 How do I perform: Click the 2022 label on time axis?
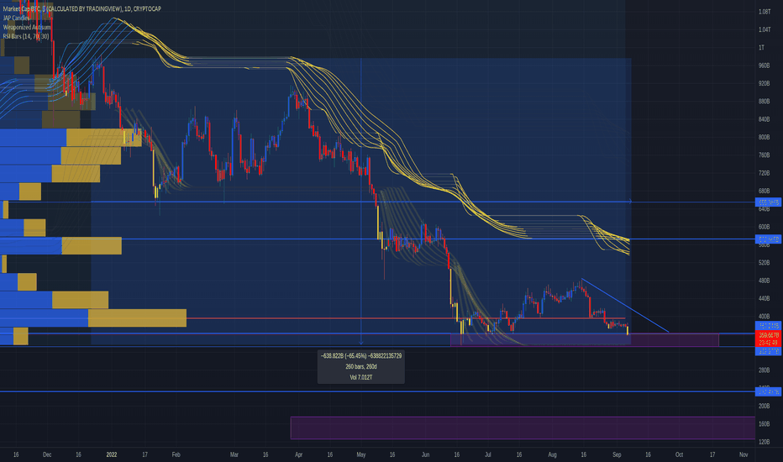click(112, 454)
